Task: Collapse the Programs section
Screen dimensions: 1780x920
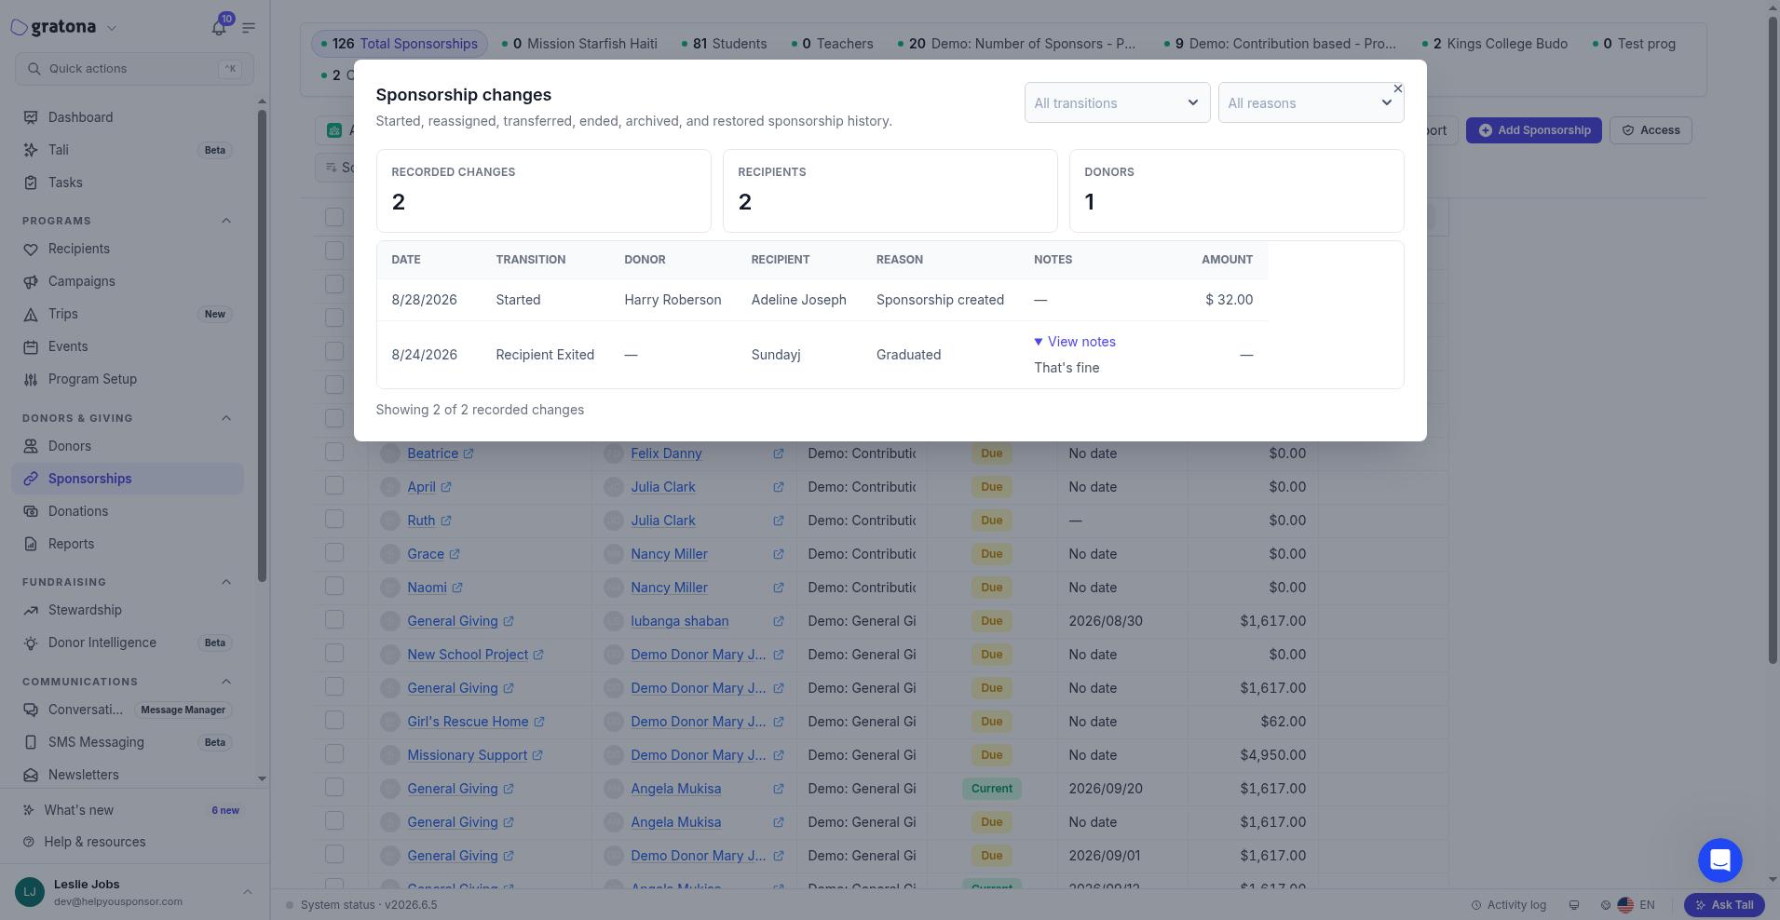Action: (x=225, y=221)
